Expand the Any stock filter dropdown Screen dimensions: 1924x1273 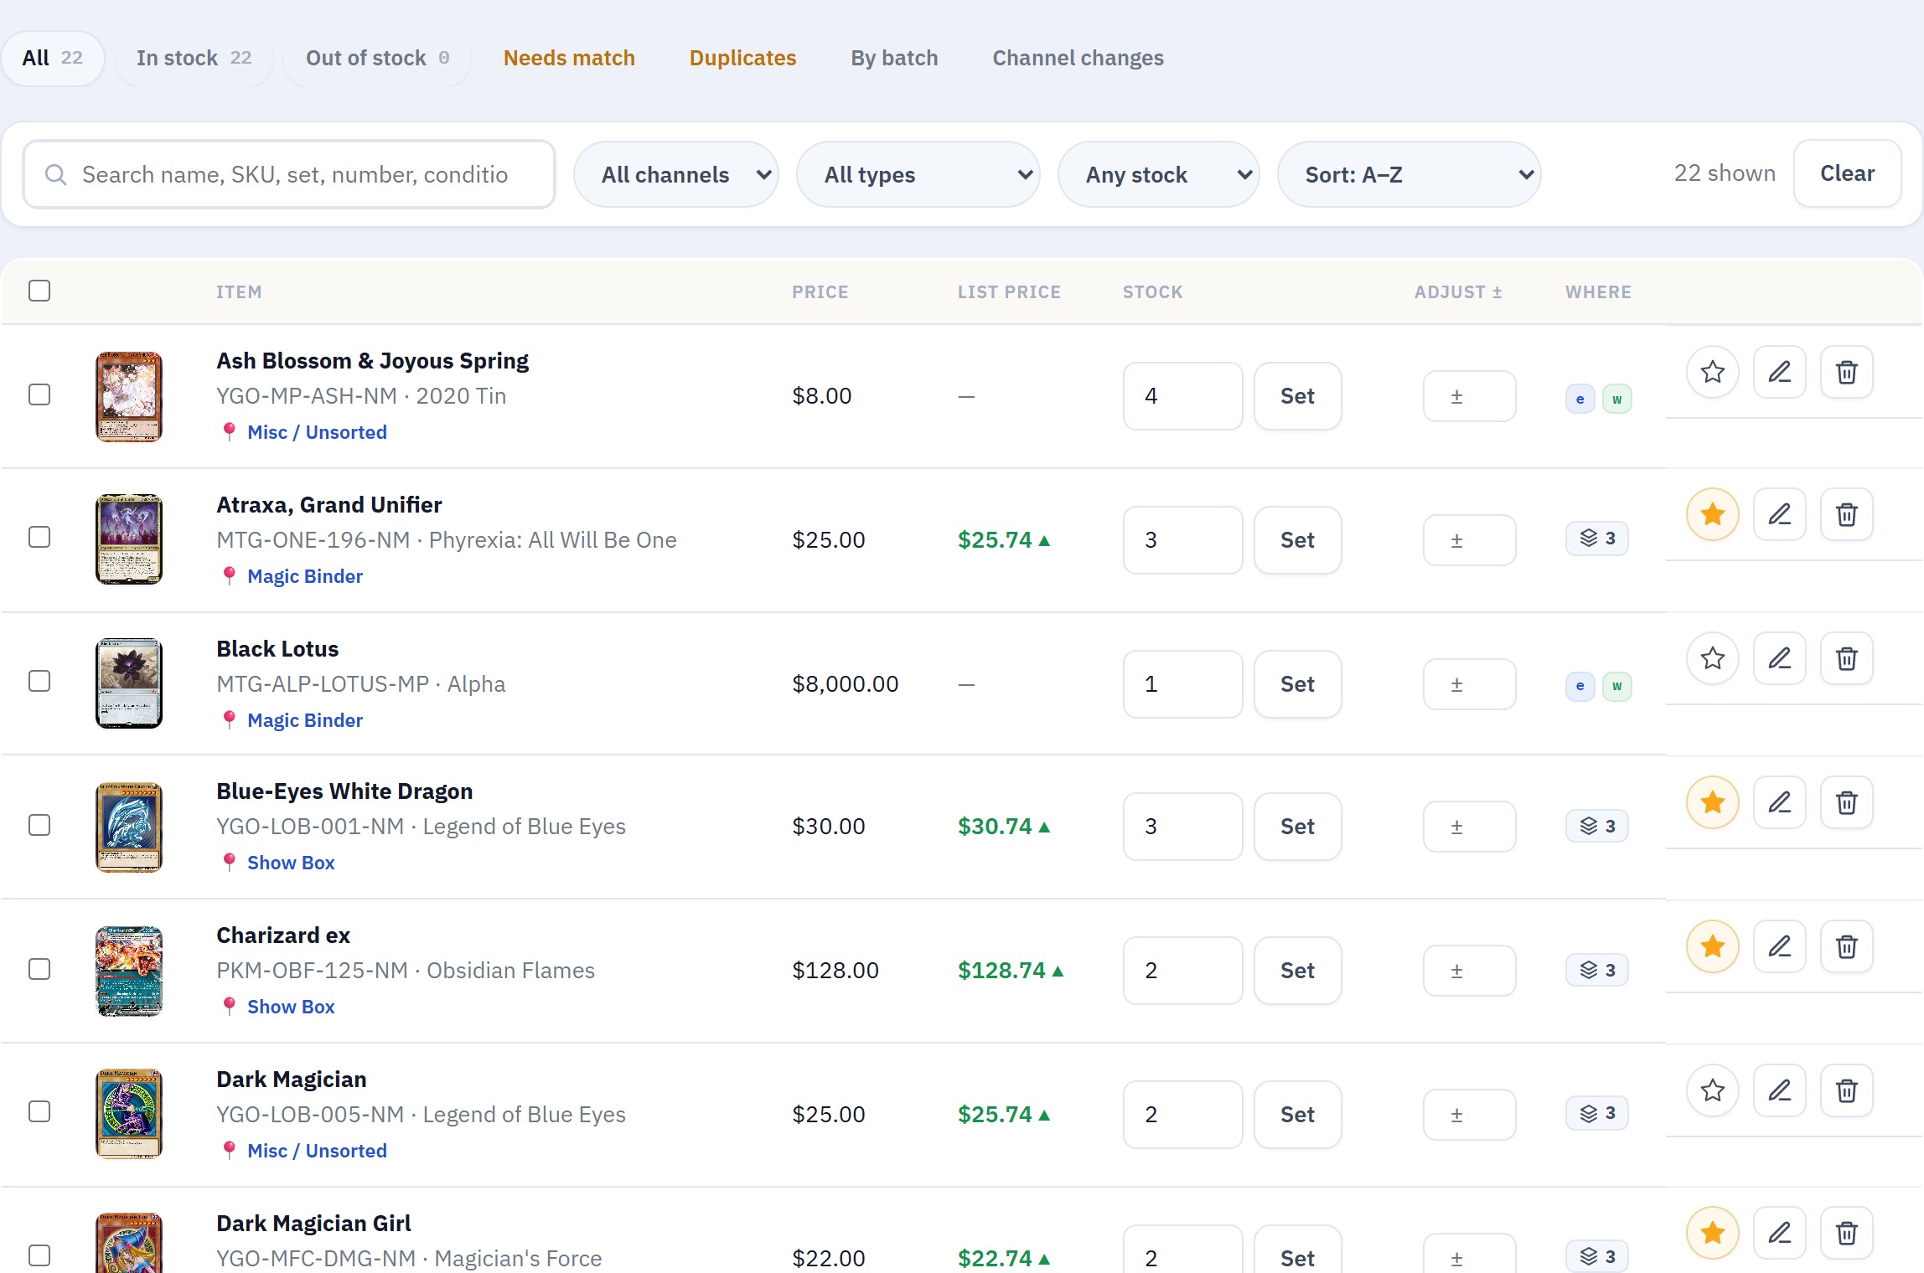[x=1159, y=174]
